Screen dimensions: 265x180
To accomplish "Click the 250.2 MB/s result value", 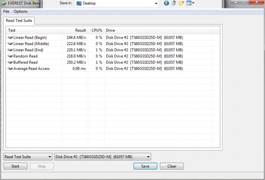I will pyautogui.click(x=76, y=62).
